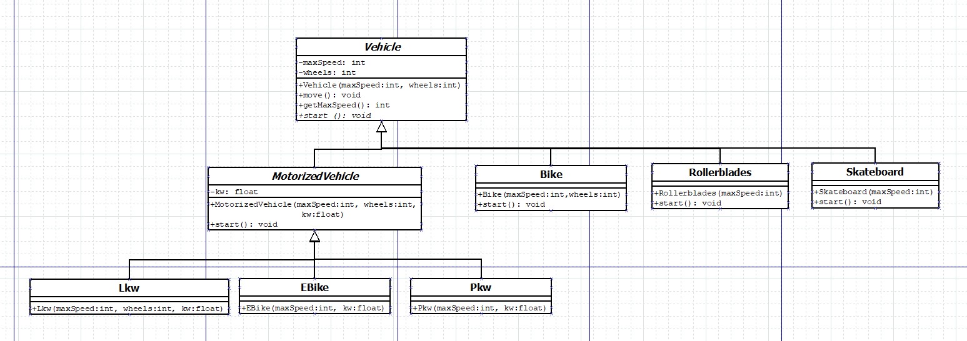Image resolution: width=967 pixels, height=341 pixels.
Task: Select the Vehicle class title
Action: [x=381, y=47]
